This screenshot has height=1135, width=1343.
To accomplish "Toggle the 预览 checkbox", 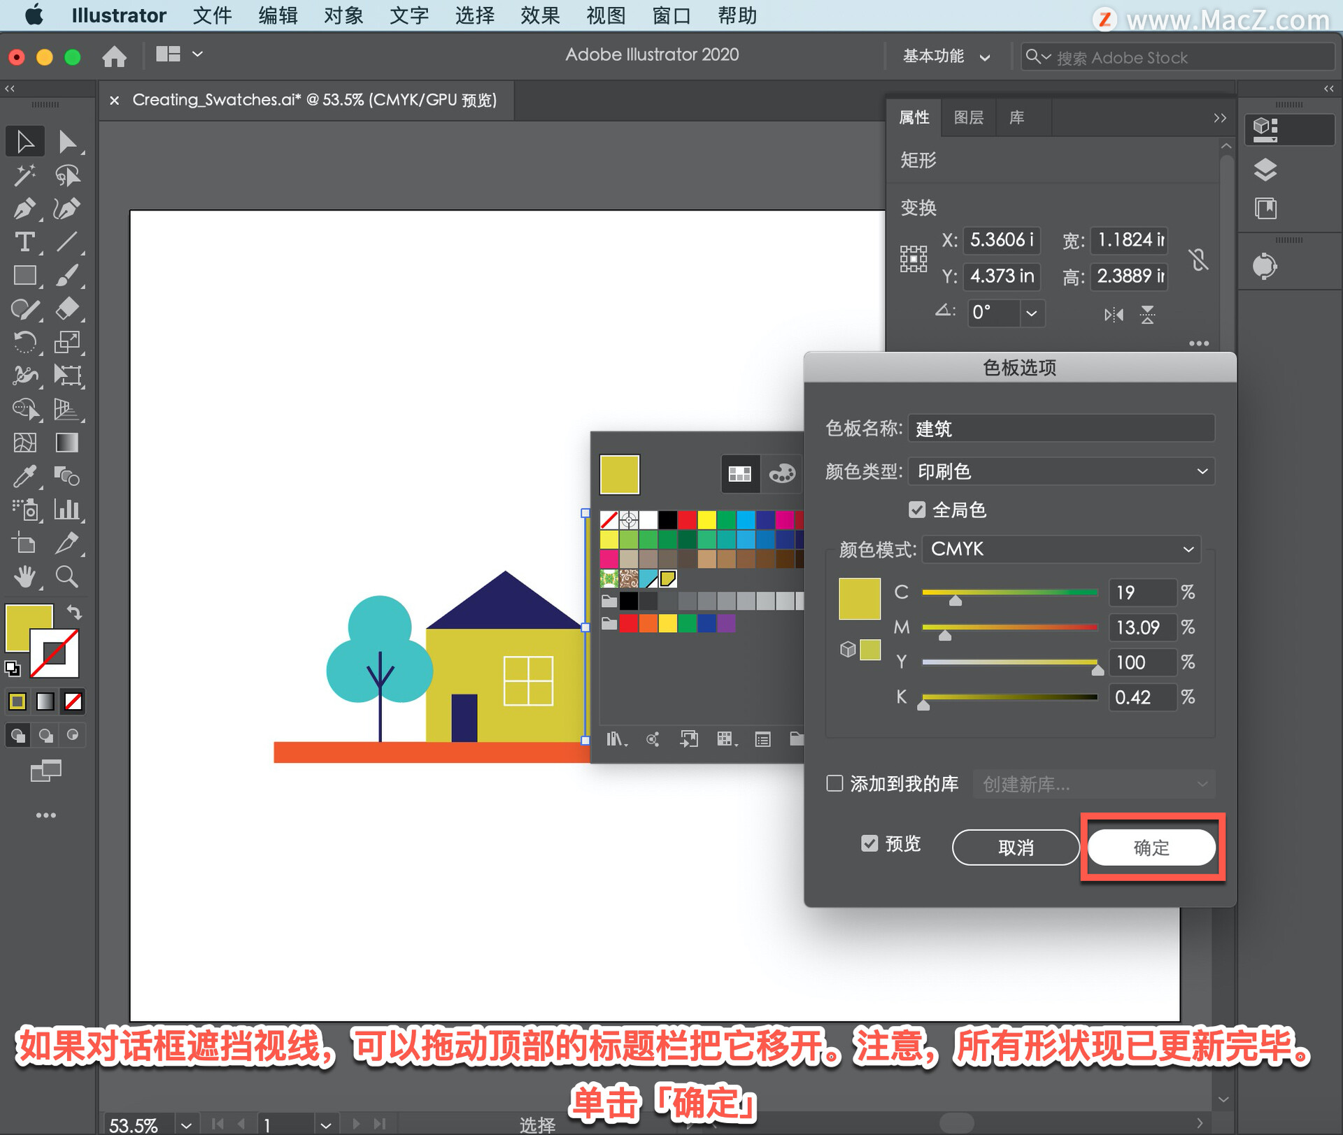I will click(869, 843).
